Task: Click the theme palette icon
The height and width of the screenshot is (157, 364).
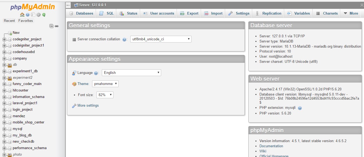Action: click(74, 84)
